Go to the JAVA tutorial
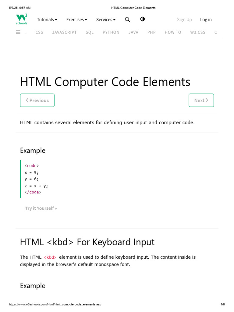Image resolution: width=234 pixels, height=312 pixels. 133,32
